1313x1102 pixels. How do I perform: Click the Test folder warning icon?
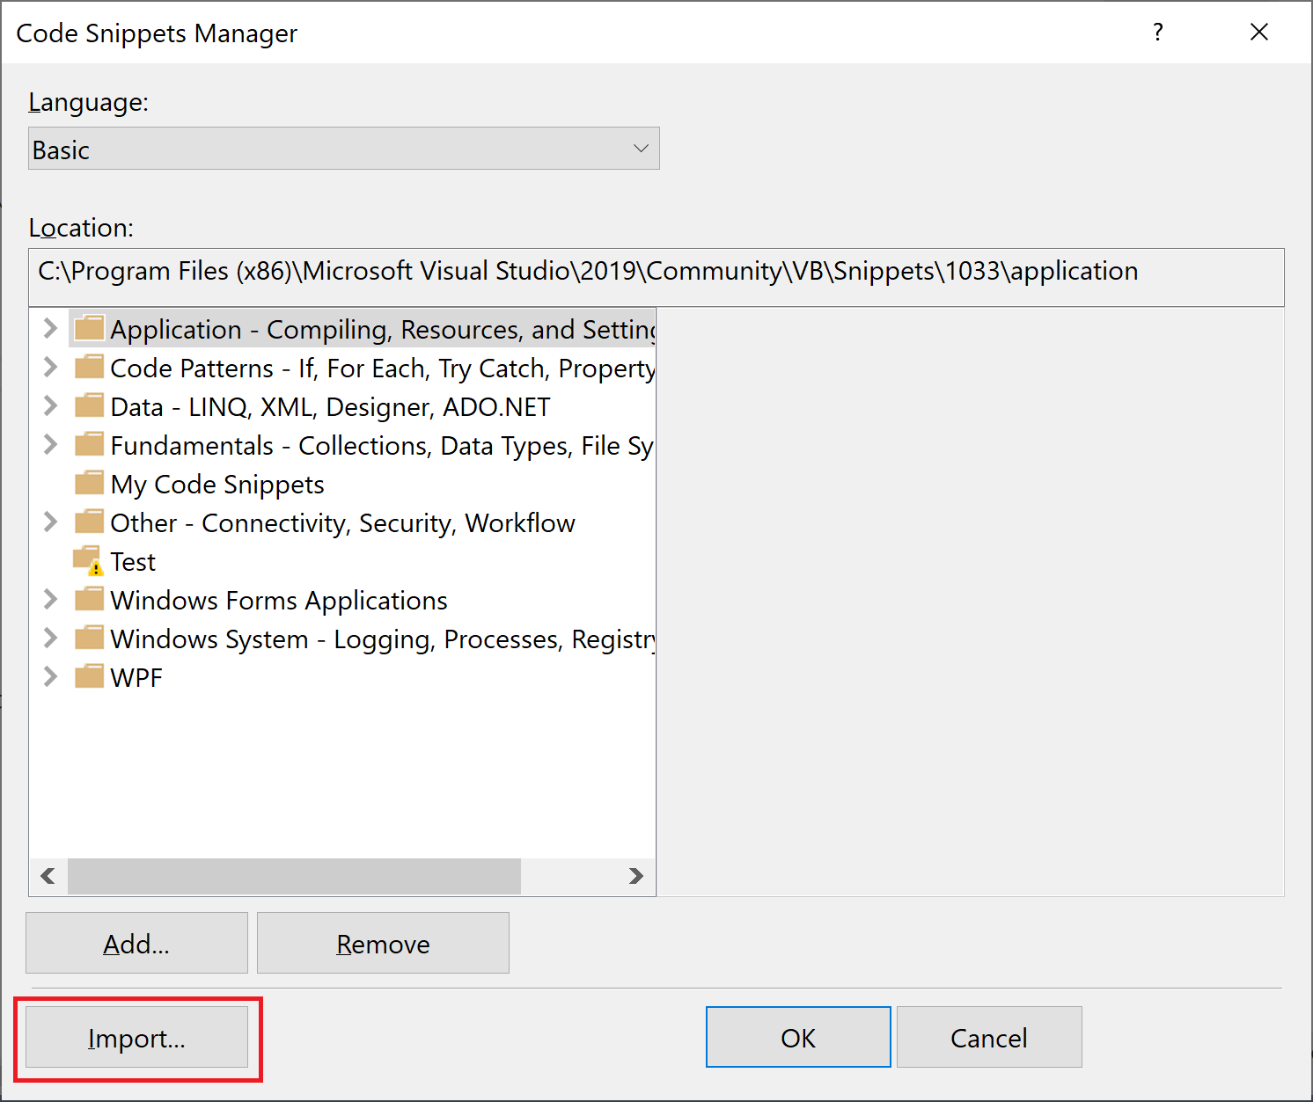(x=89, y=560)
